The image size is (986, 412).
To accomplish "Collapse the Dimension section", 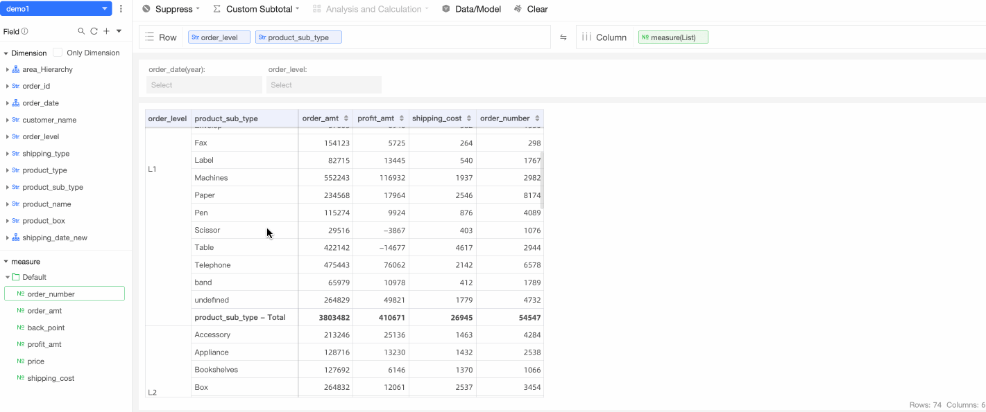I will pos(6,53).
